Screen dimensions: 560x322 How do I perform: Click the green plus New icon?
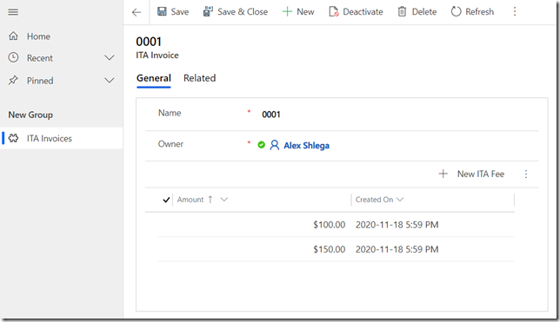[x=287, y=12]
